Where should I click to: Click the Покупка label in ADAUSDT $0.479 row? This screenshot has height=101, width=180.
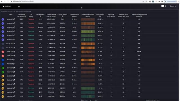coord(31,35)
